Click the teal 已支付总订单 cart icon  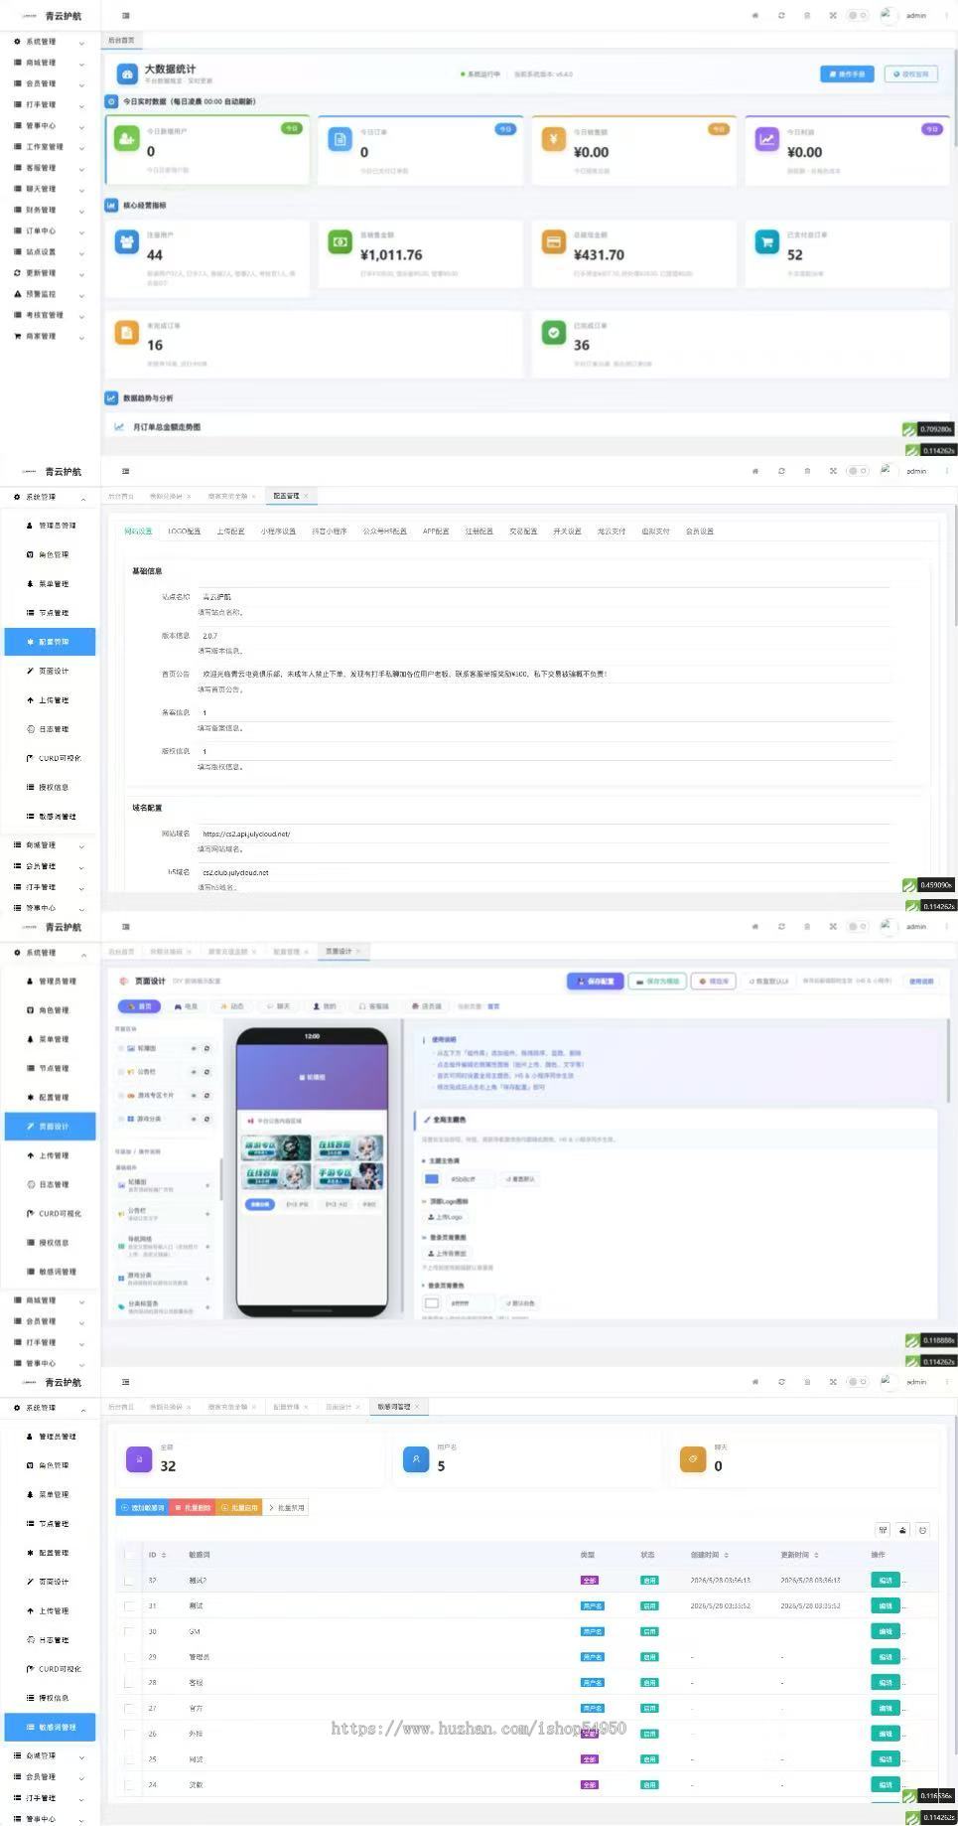point(767,241)
